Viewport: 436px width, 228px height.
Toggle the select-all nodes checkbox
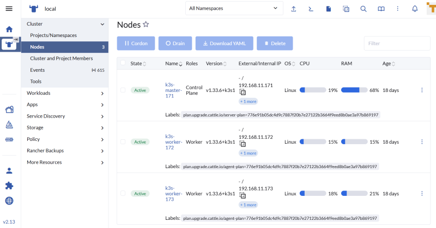coord(123,63)
